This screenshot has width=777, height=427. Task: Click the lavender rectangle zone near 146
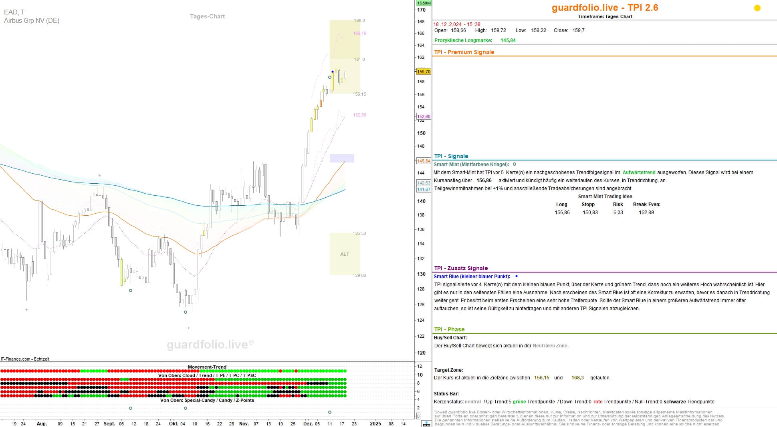pos(342,158)
